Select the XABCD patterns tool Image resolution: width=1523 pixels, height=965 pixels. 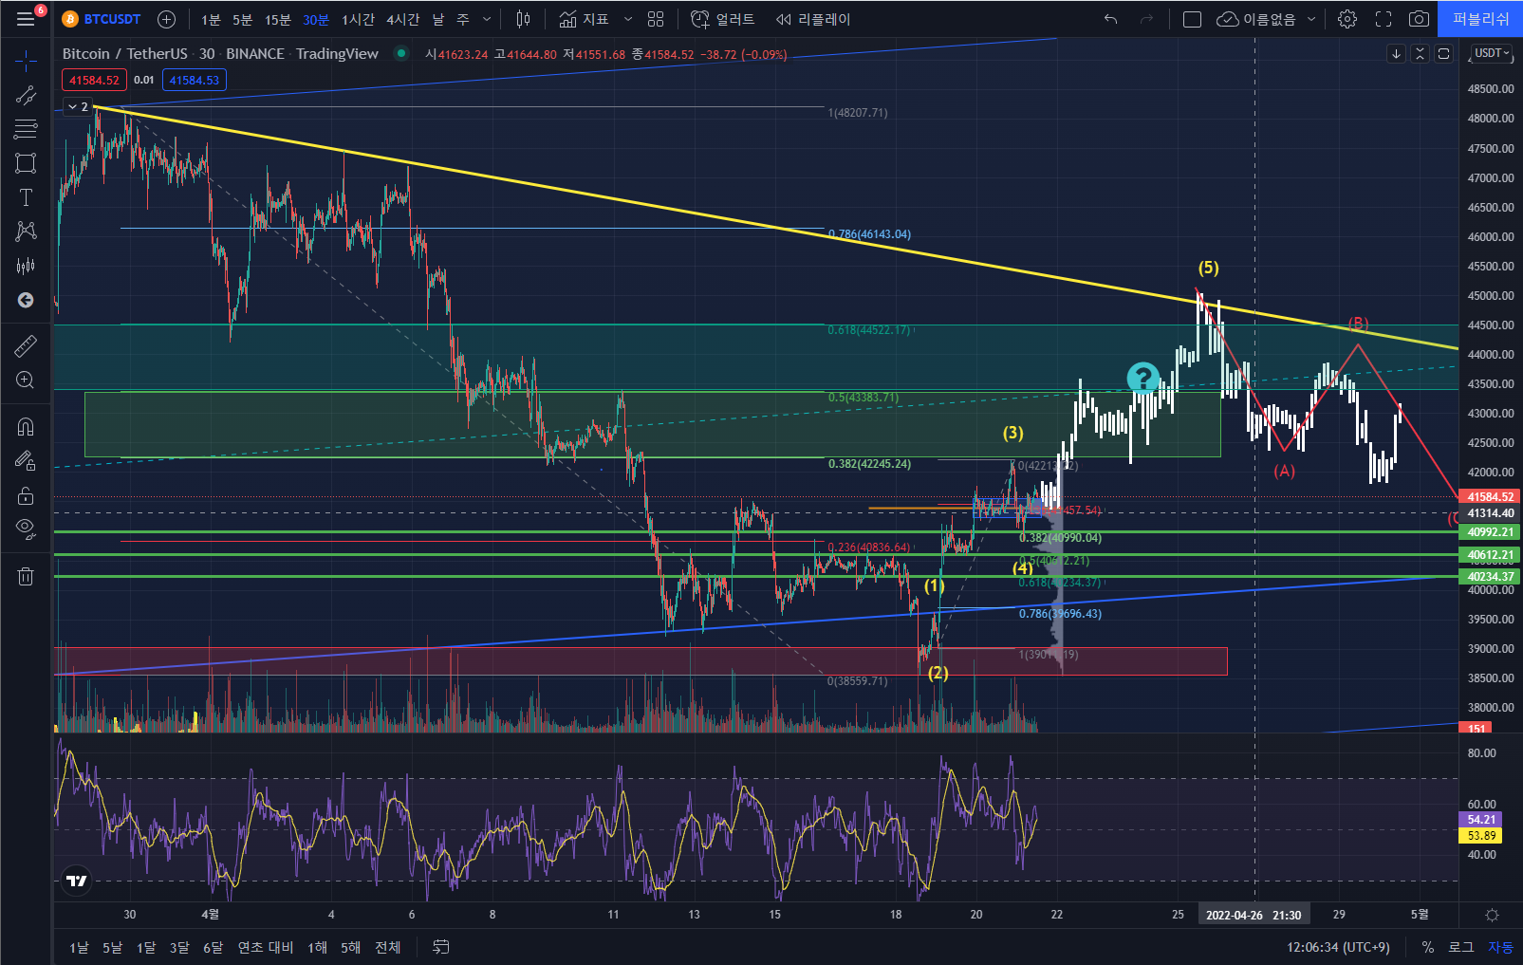point(26,232)
